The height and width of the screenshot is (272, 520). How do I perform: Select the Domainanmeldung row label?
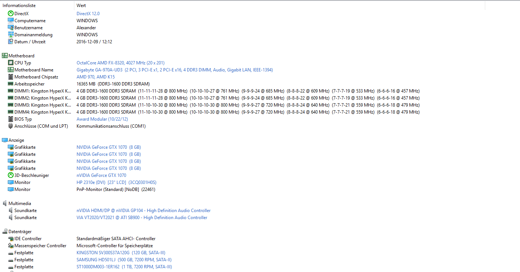[33, 35]
